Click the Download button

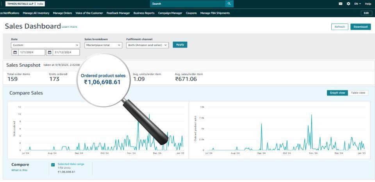pos(360,27)
